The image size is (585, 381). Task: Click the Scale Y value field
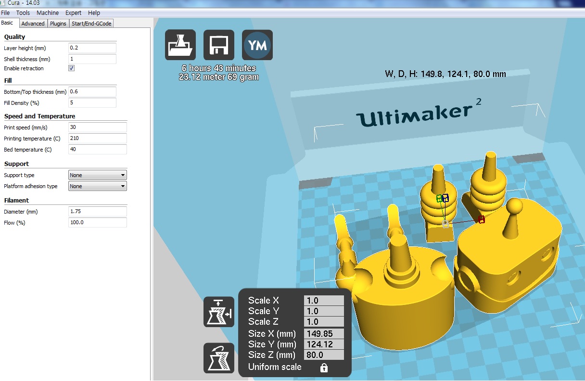pyautogui.click(x=324, y=311)
